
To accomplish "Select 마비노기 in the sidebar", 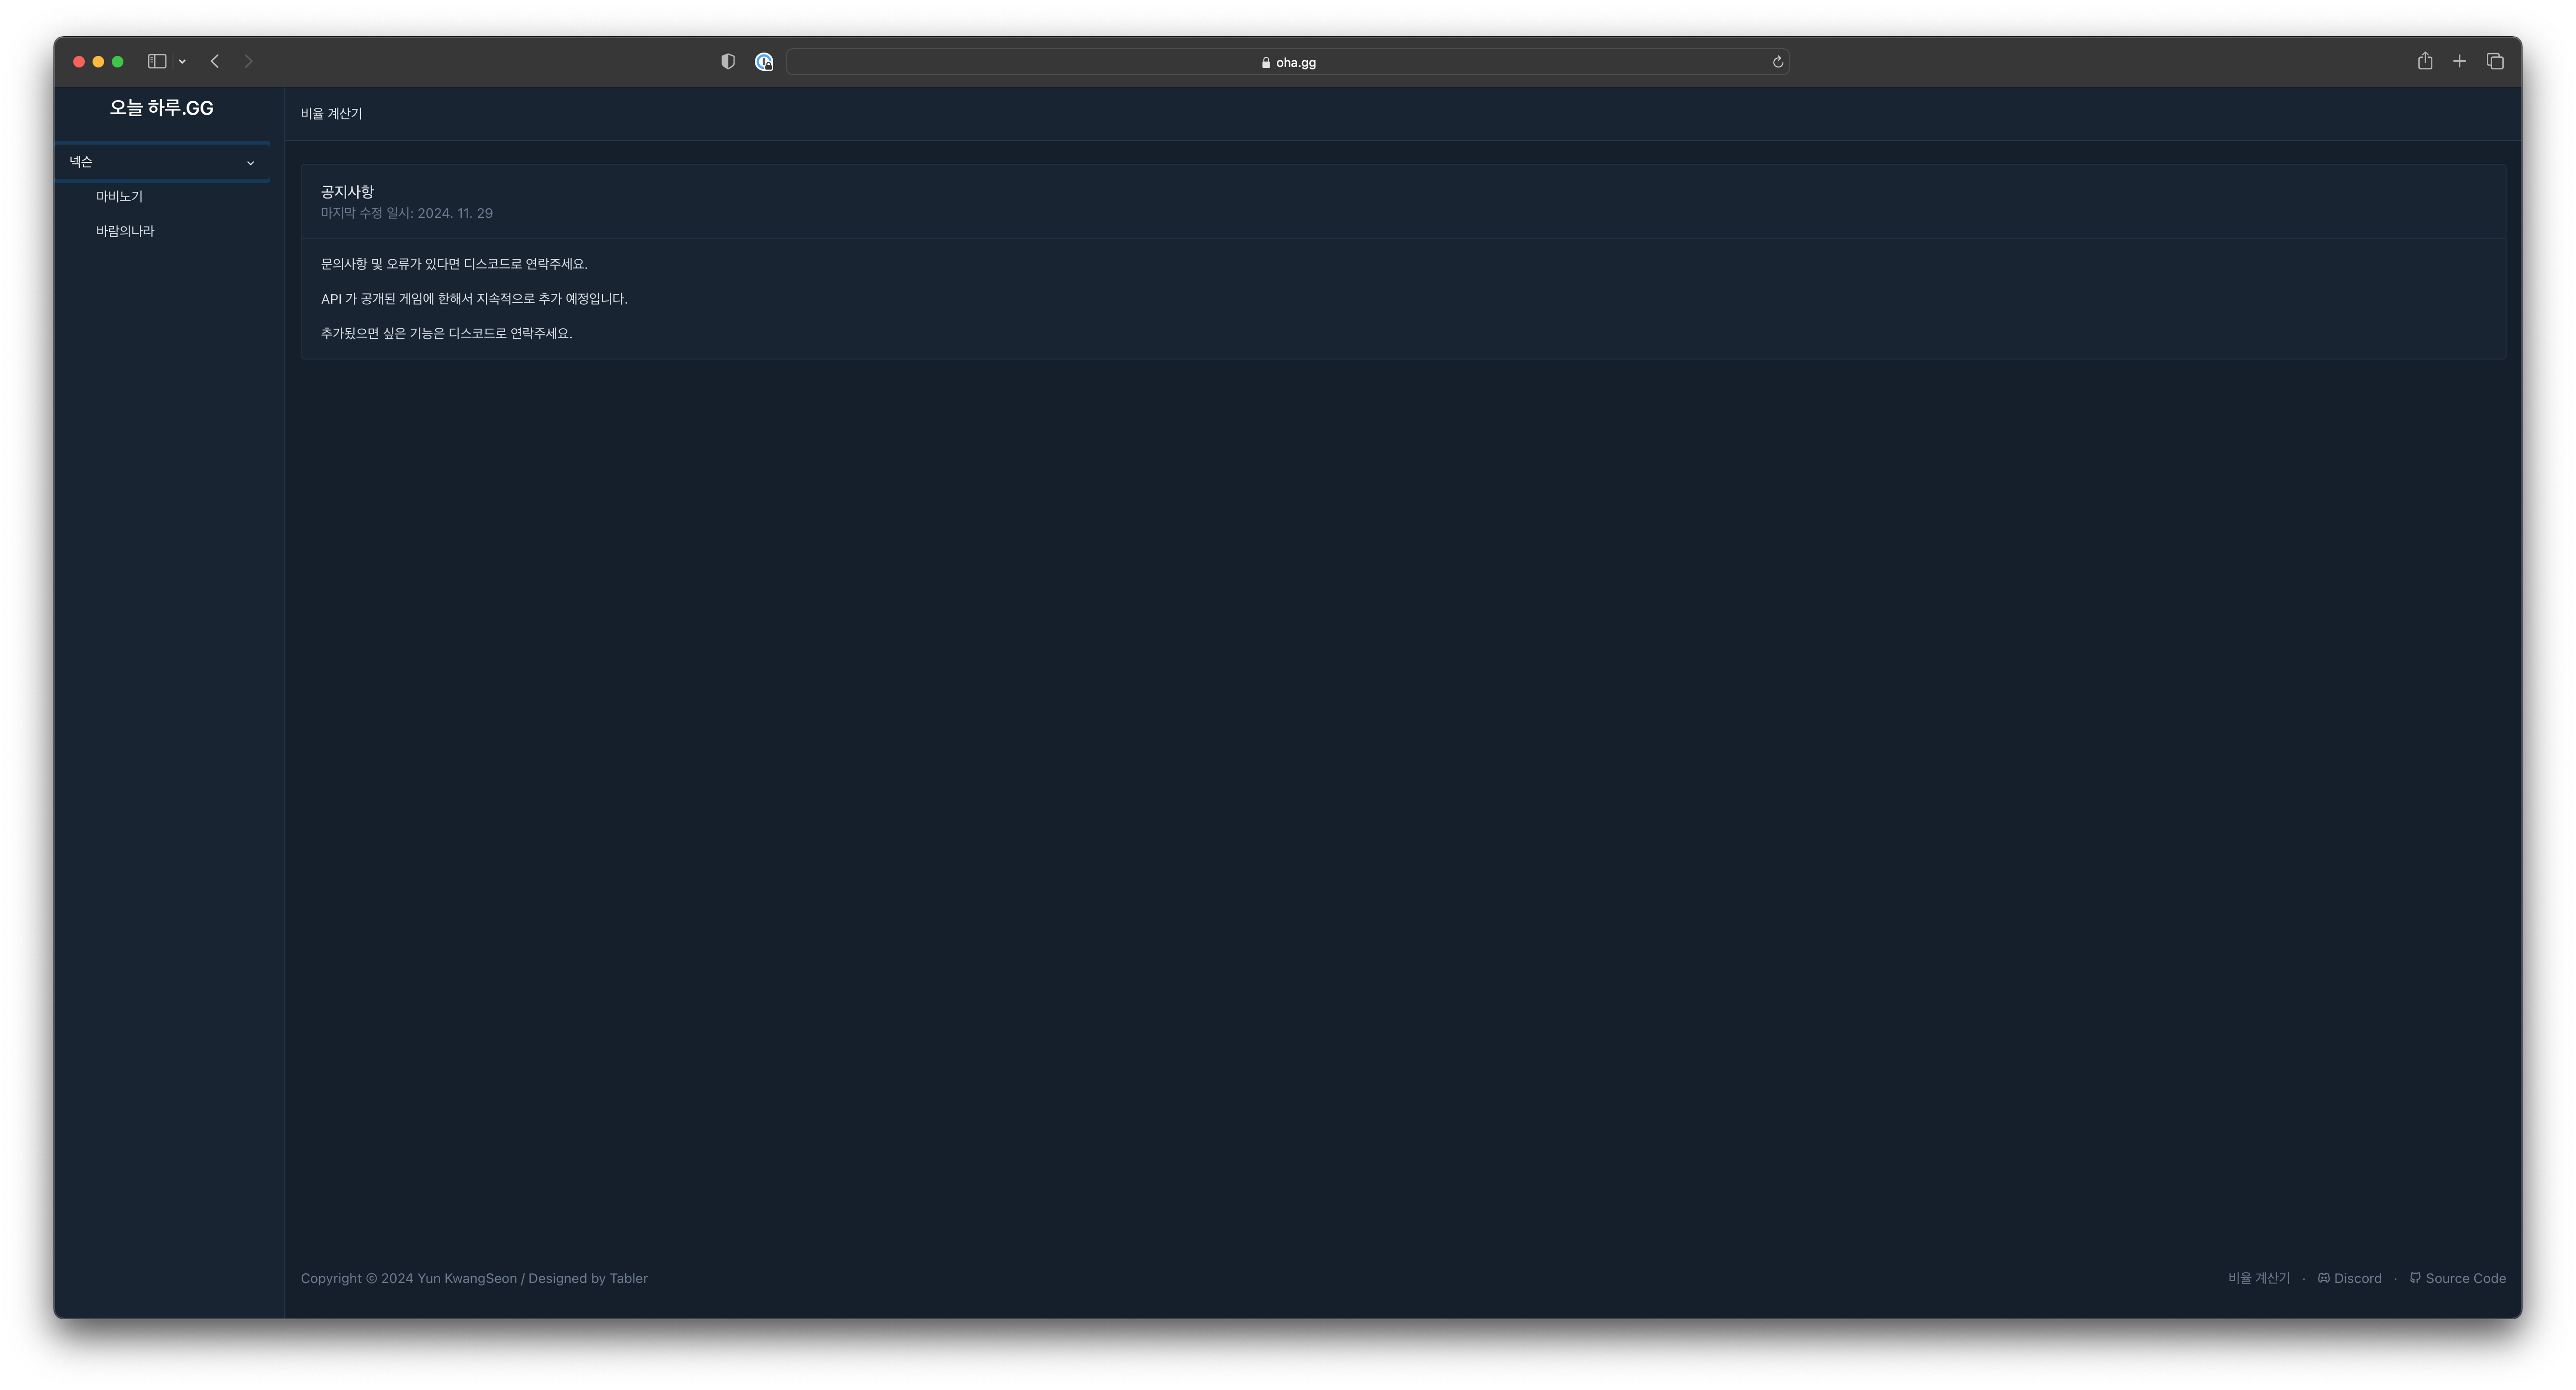I will [119, 197].
